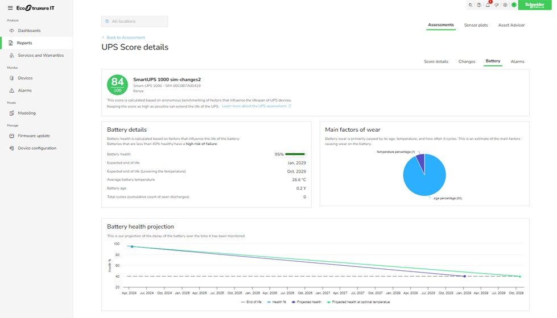Switch to the Sensor plots tab

click(476, 25)
